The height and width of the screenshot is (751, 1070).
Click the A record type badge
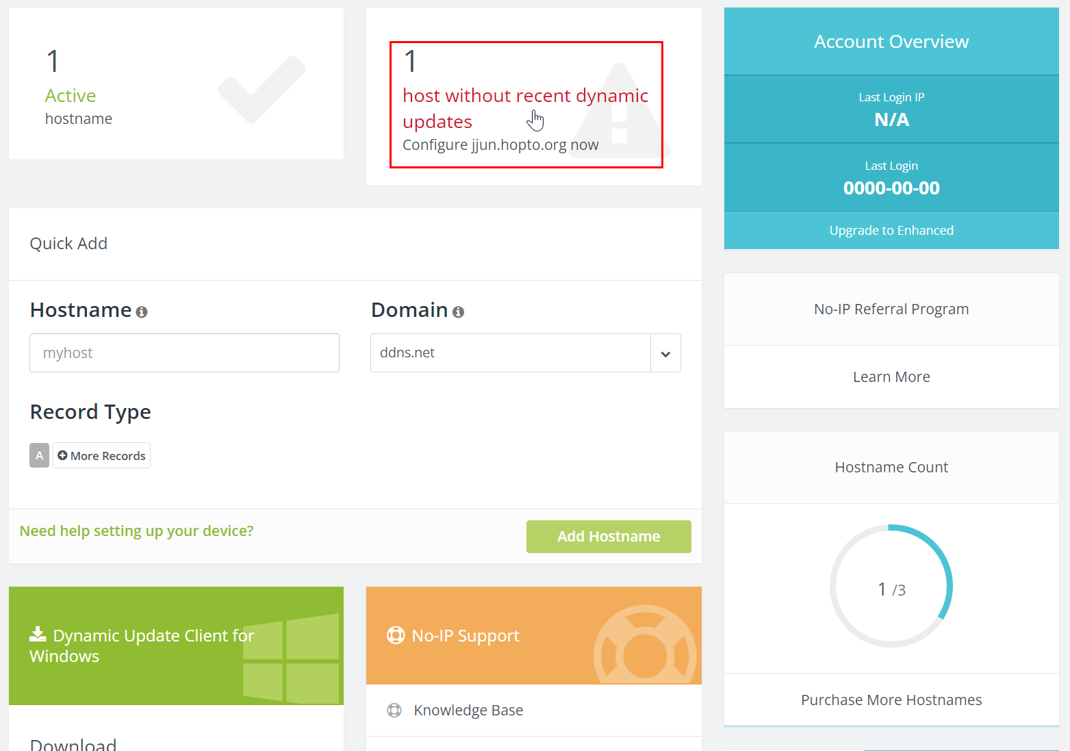[39, 455]
